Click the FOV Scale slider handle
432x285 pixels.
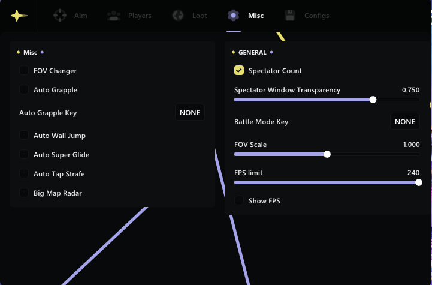[x=327, y=154]
